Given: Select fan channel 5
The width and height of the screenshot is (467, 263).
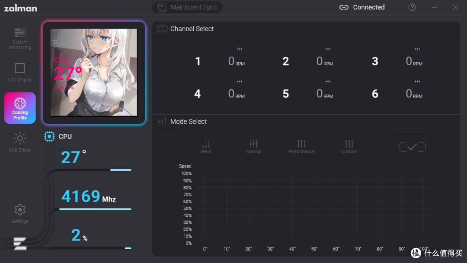Looking at the screenshot, I should pyautogui.click(x=286, y=94).
